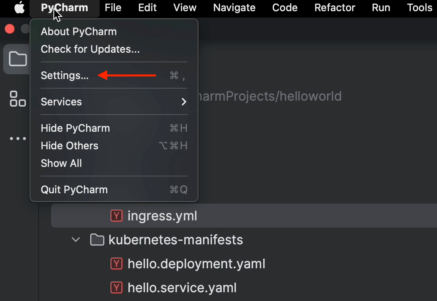
Task: Choose Check for Updates
Action: point(90,49)
